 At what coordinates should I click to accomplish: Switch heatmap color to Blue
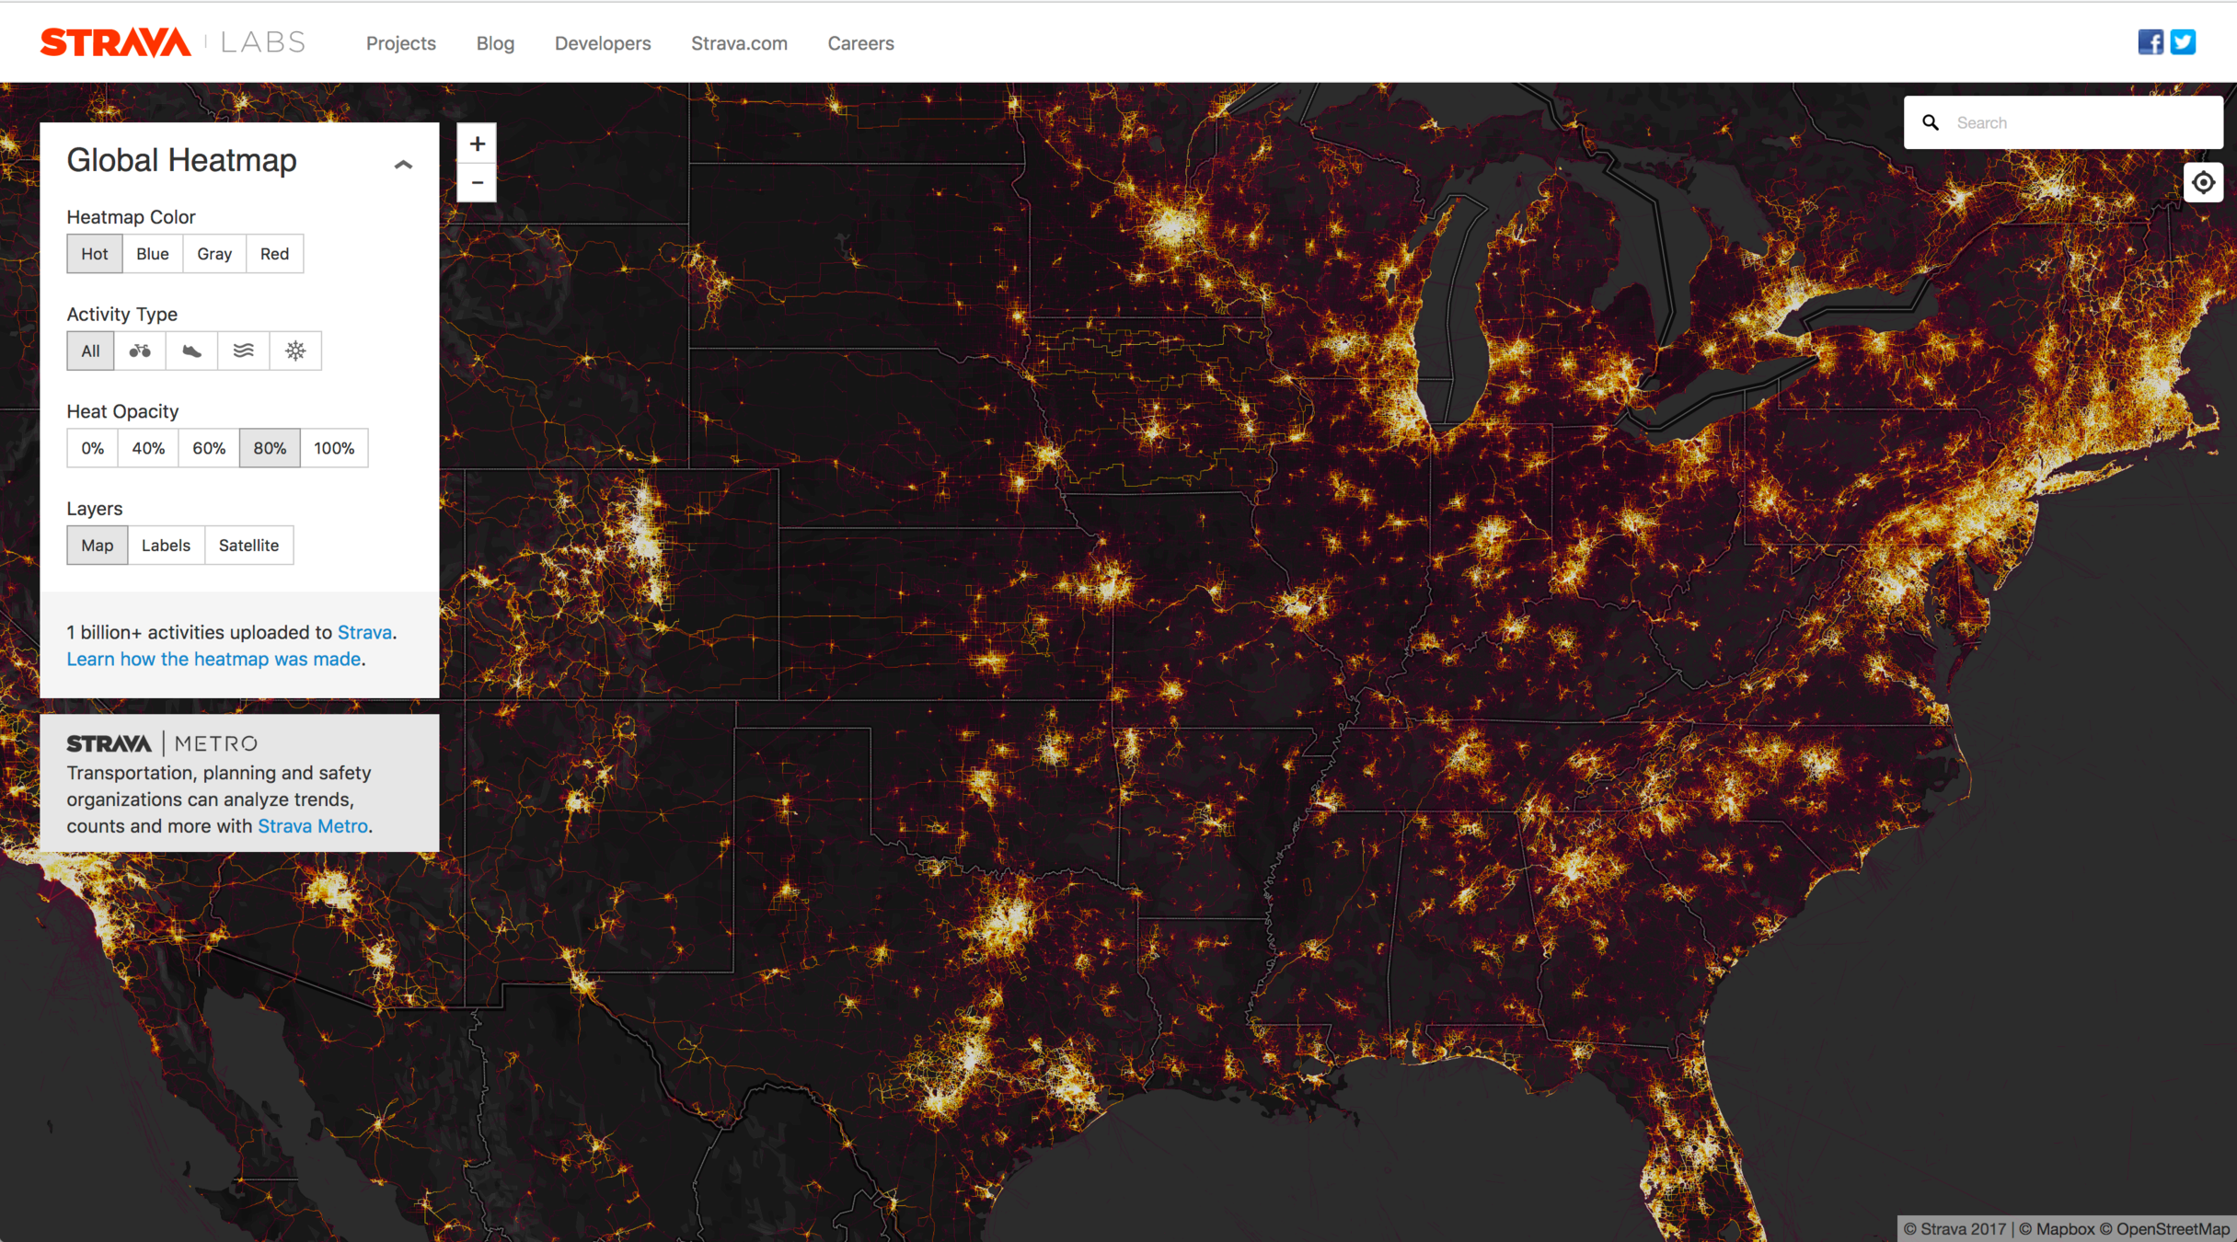point(153,254)
